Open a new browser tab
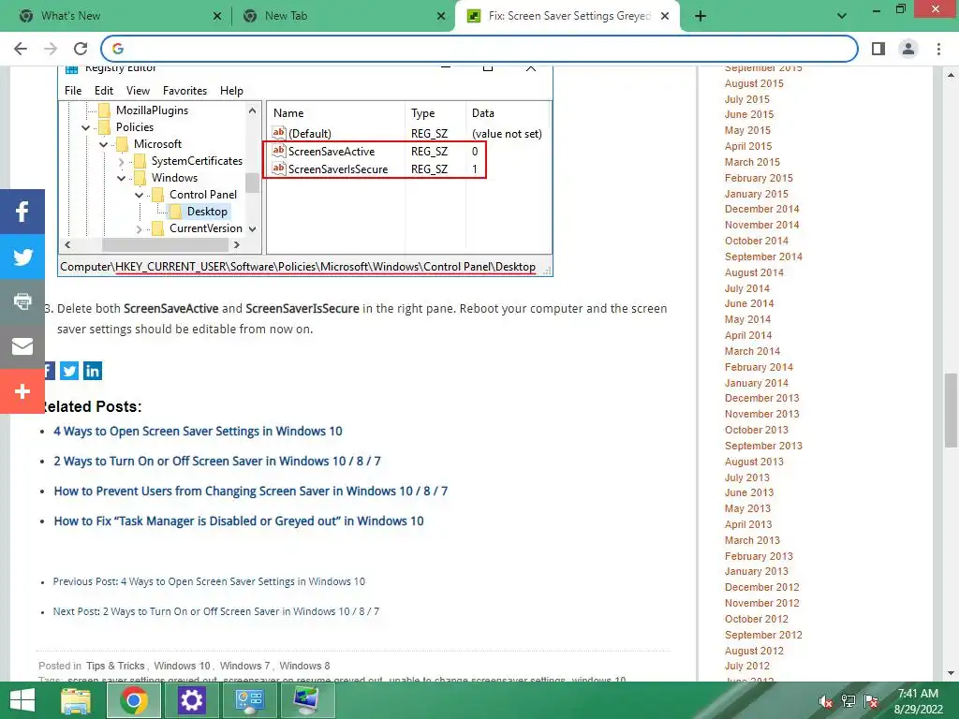 [701, 17]
